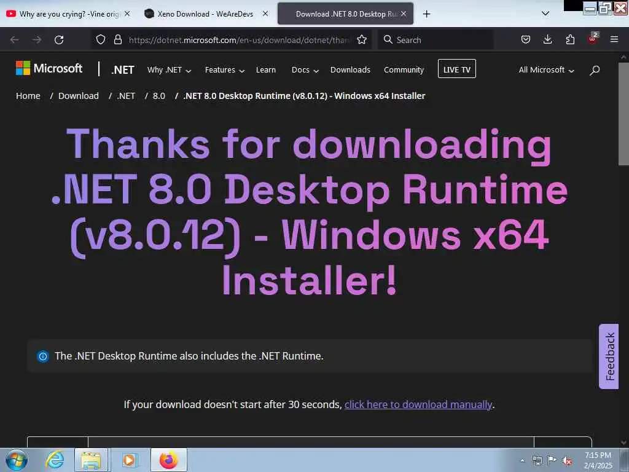This screenshot has height=472, width=629.
Task: Go back to previous page
Action: coord(15,40)
